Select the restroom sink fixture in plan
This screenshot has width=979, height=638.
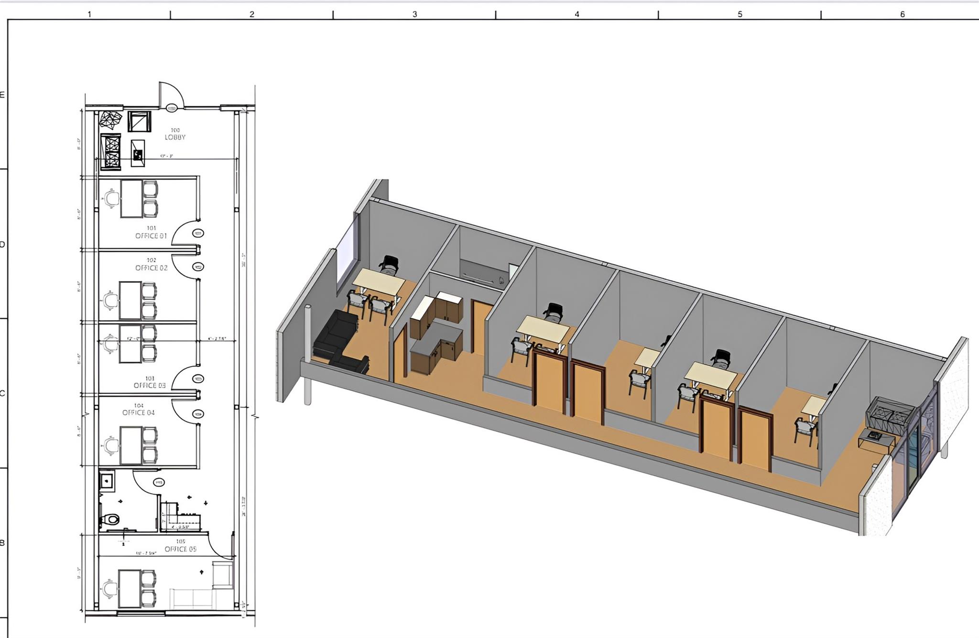106,480
